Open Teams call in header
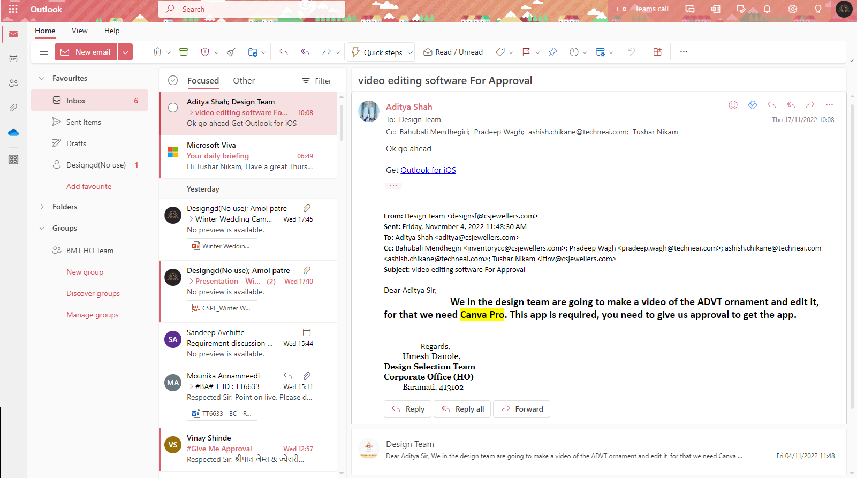857x478 pixels. (642, 9)
